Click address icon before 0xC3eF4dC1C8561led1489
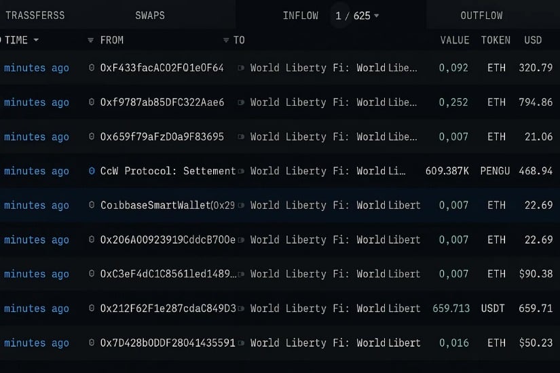This screenshot has width=560, height=373. pyautogui.click(x=92, y=274)
